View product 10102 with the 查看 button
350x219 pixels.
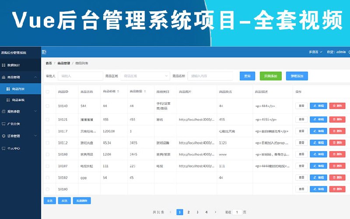pos(301,177)
